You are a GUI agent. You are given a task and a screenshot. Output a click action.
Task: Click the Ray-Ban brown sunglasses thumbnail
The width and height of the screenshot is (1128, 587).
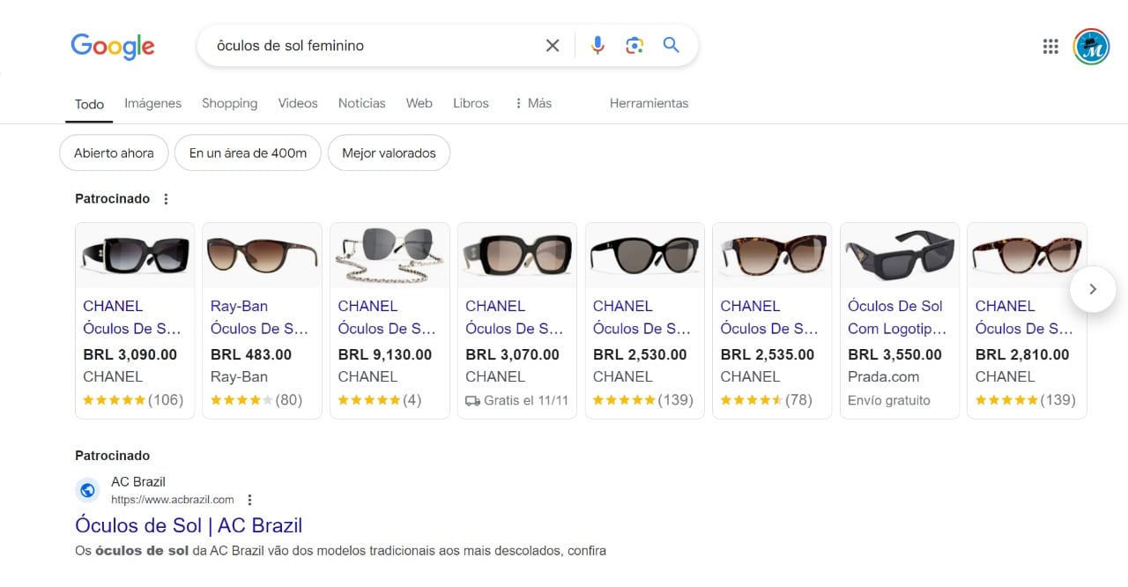click(x=263, y=256)
